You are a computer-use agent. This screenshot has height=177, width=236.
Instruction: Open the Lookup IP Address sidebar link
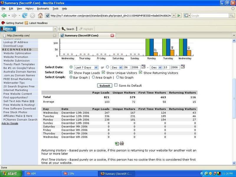pyautogui.click(x=16, y=42)
